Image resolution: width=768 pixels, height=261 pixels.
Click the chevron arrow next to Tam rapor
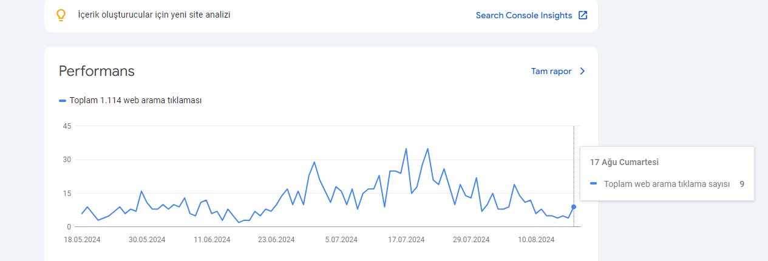(582, 71)
